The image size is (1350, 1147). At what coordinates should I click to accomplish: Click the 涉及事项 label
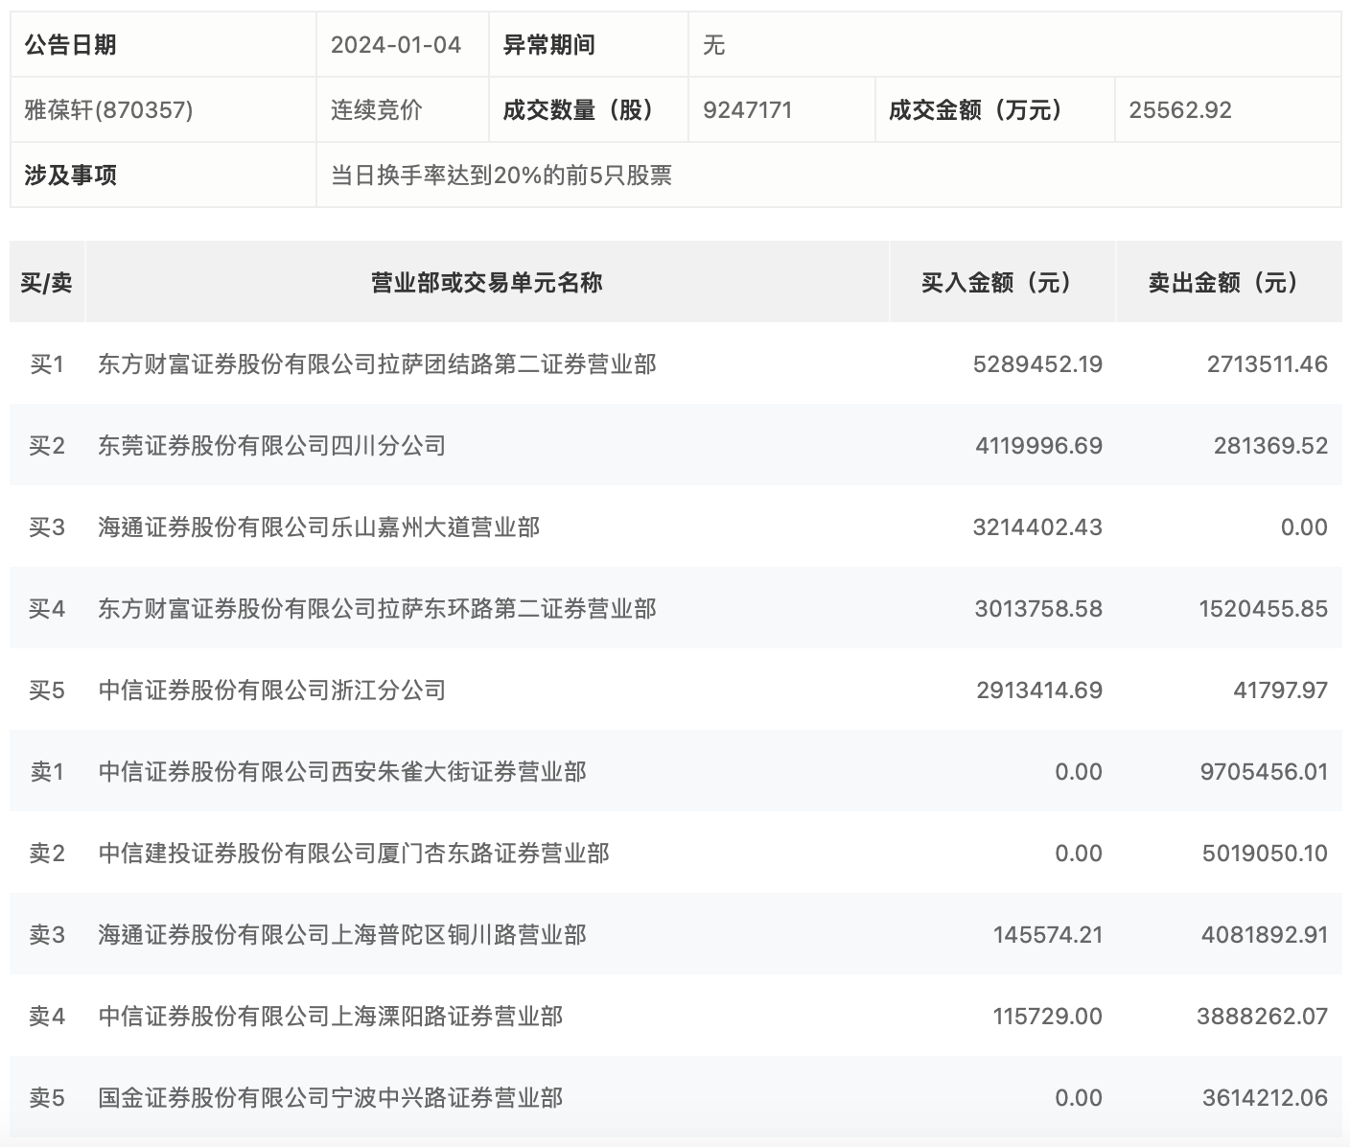(x=70, y=176)
